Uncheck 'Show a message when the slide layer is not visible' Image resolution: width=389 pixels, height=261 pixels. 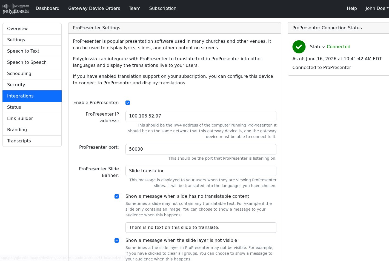[117, 240]
